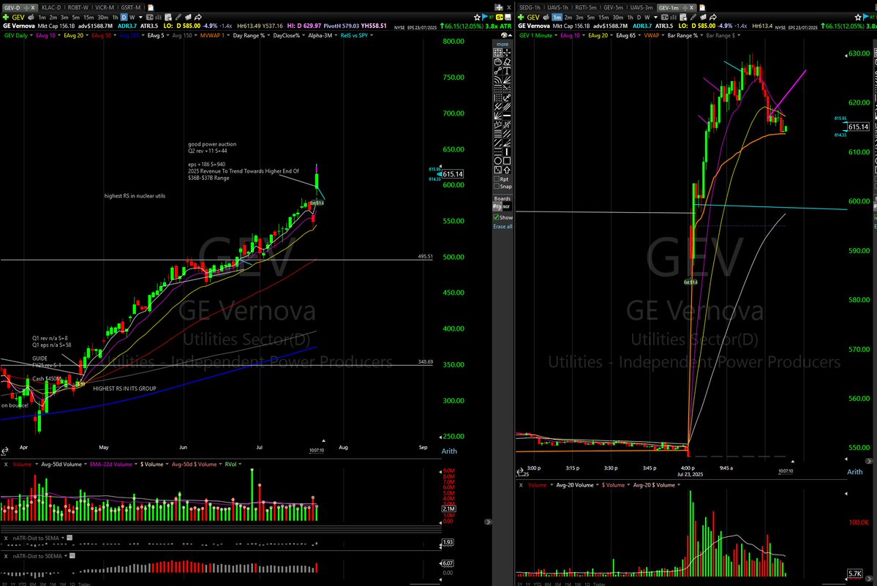Viewport: 877px width, 586px height.
Task: Click the green plus icon on daily chart
Action: 6,18
